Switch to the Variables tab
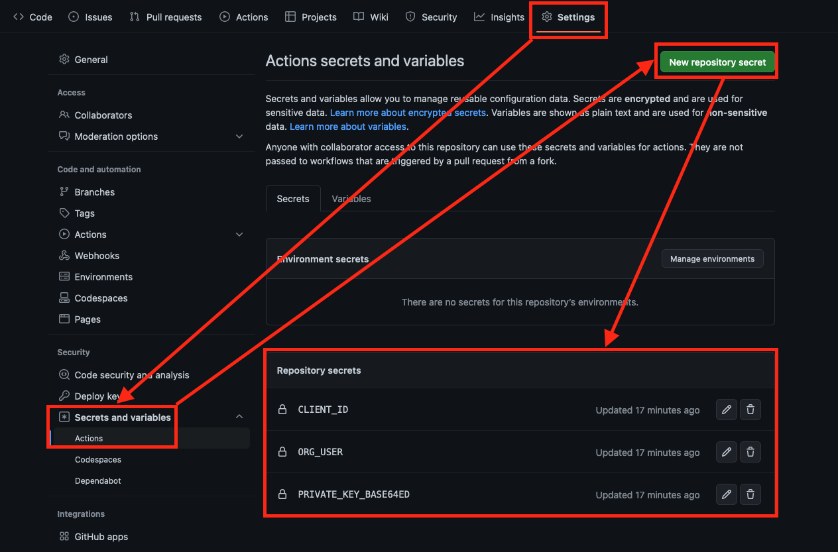838x552 pixels. 351,199
